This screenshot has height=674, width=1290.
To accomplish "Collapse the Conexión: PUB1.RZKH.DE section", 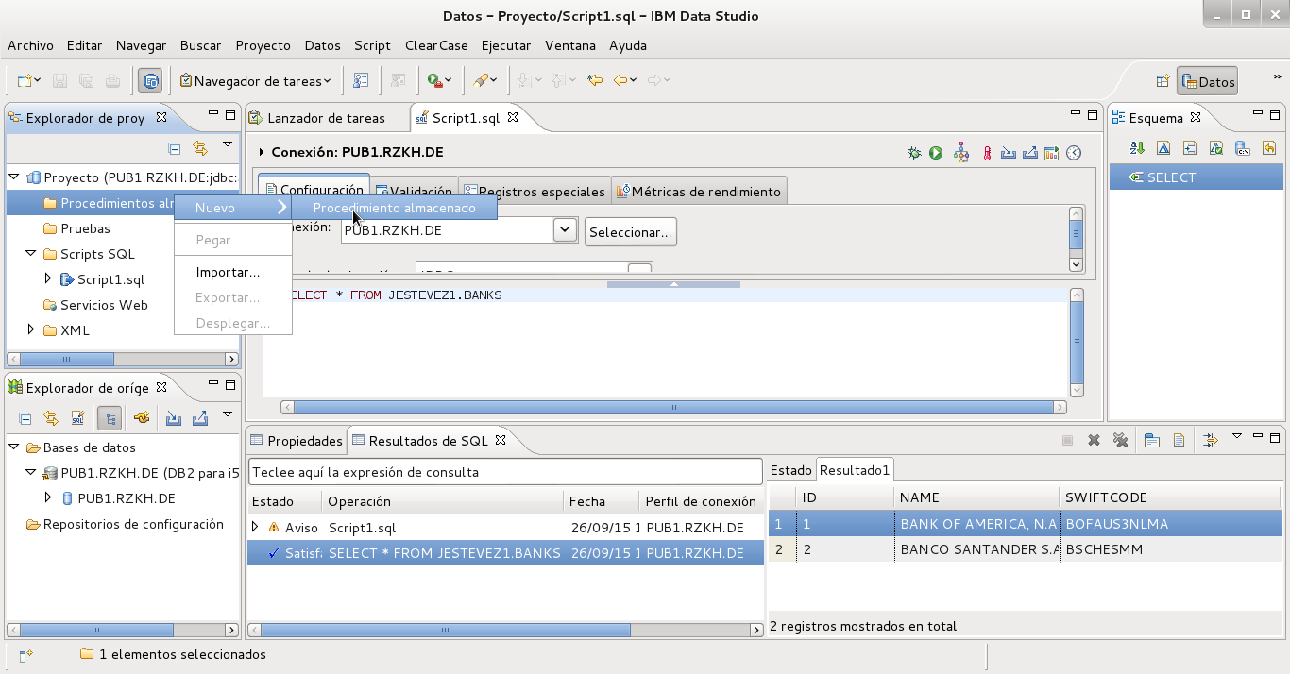I will 262,152.
